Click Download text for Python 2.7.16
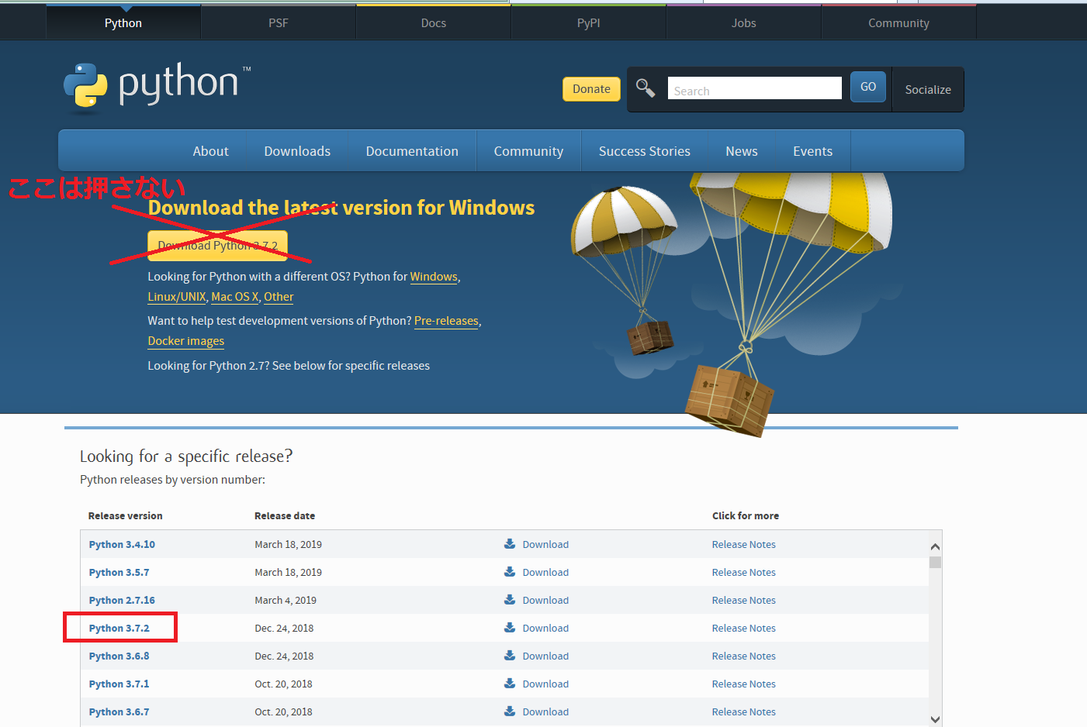 click(545, 600)
